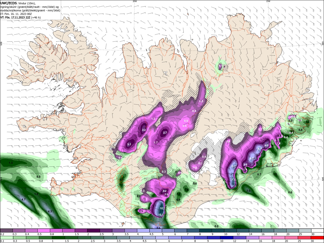Pick the white snow legend swatch labeled 30

tap(318, 231)
